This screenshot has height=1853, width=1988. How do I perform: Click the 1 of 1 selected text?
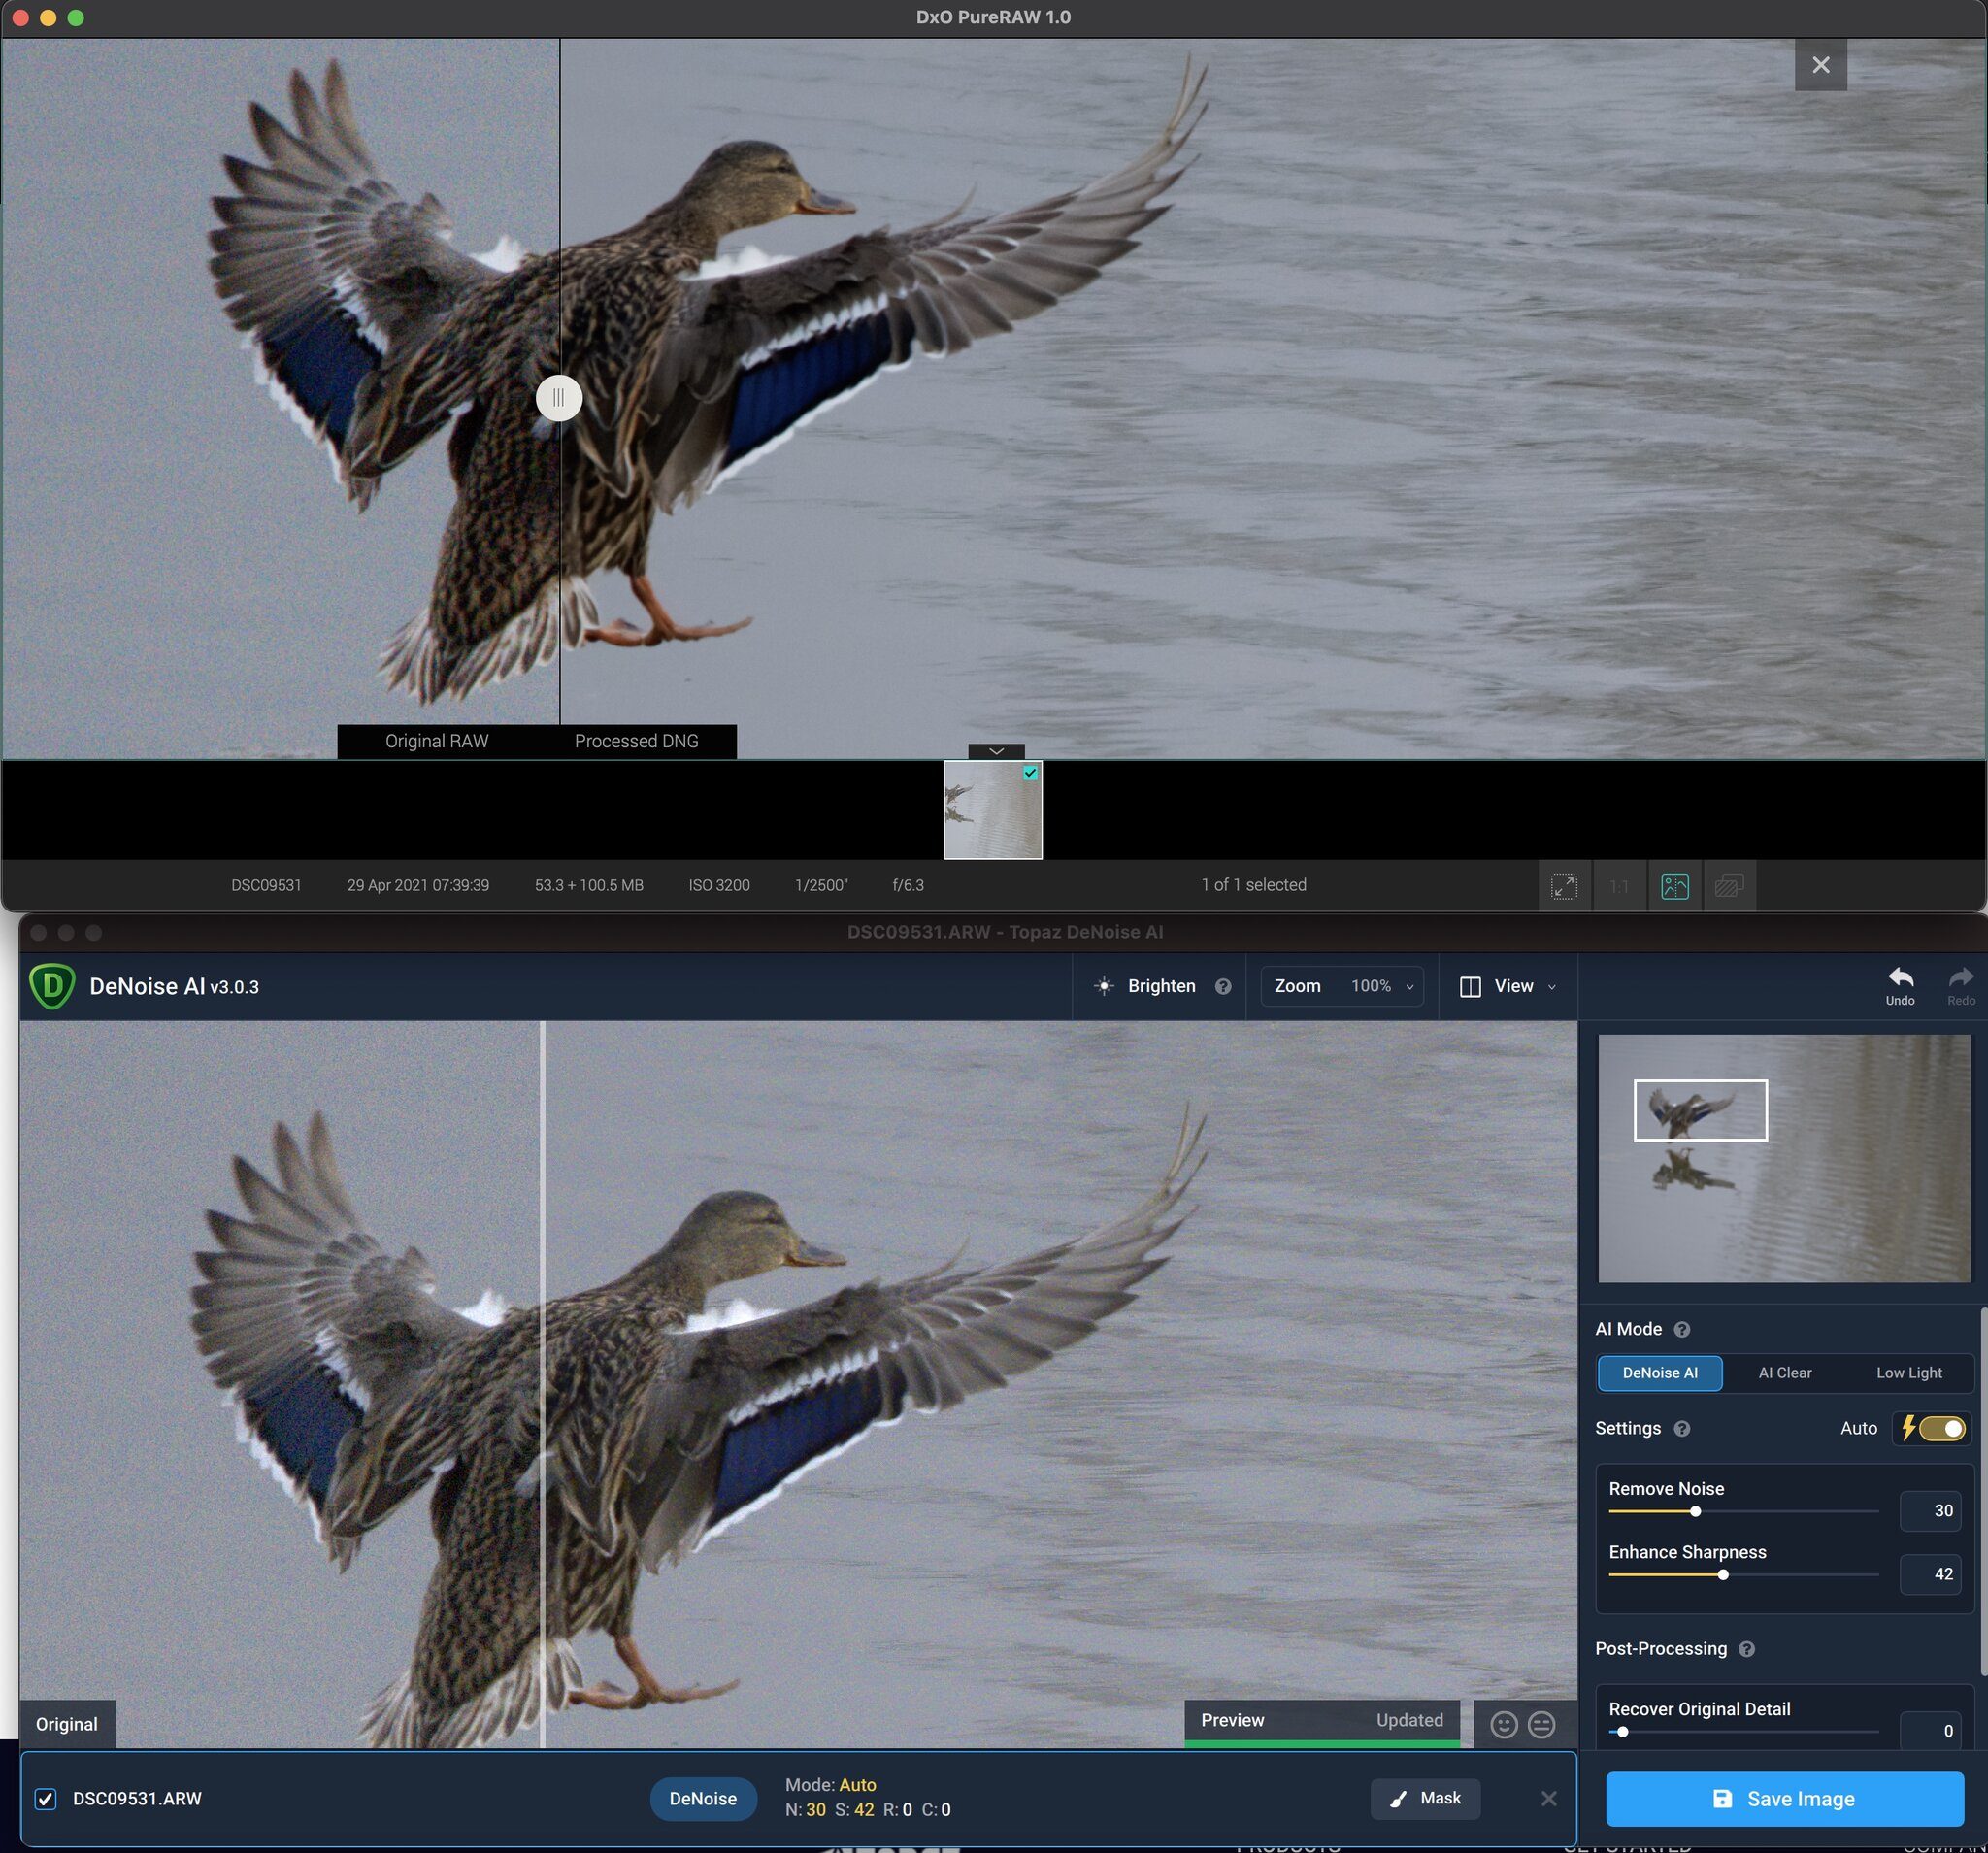[1254, 885]
